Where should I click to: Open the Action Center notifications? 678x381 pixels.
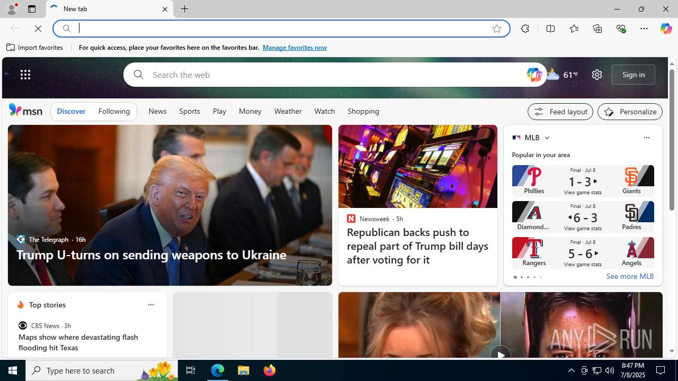point(661,370)
